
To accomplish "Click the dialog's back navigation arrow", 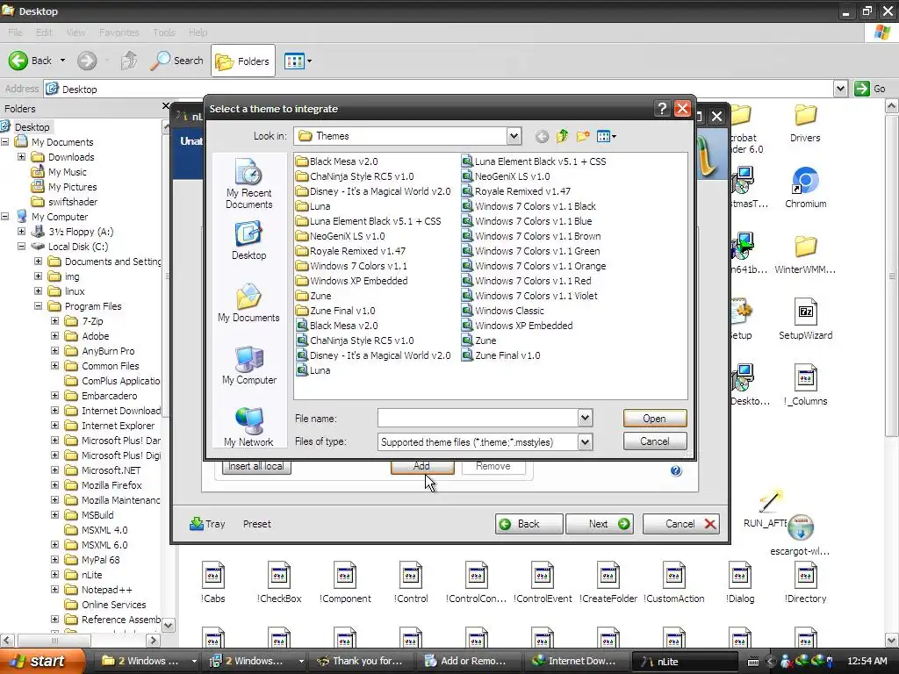I will click(x=542, y=136).
